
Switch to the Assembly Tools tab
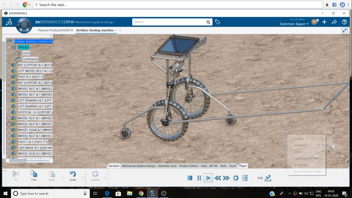click(167, 166)
